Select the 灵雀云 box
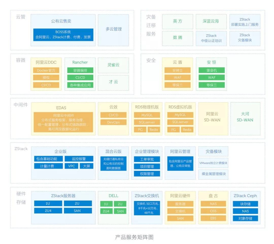 pyautogui.click(x=113, y=65)
